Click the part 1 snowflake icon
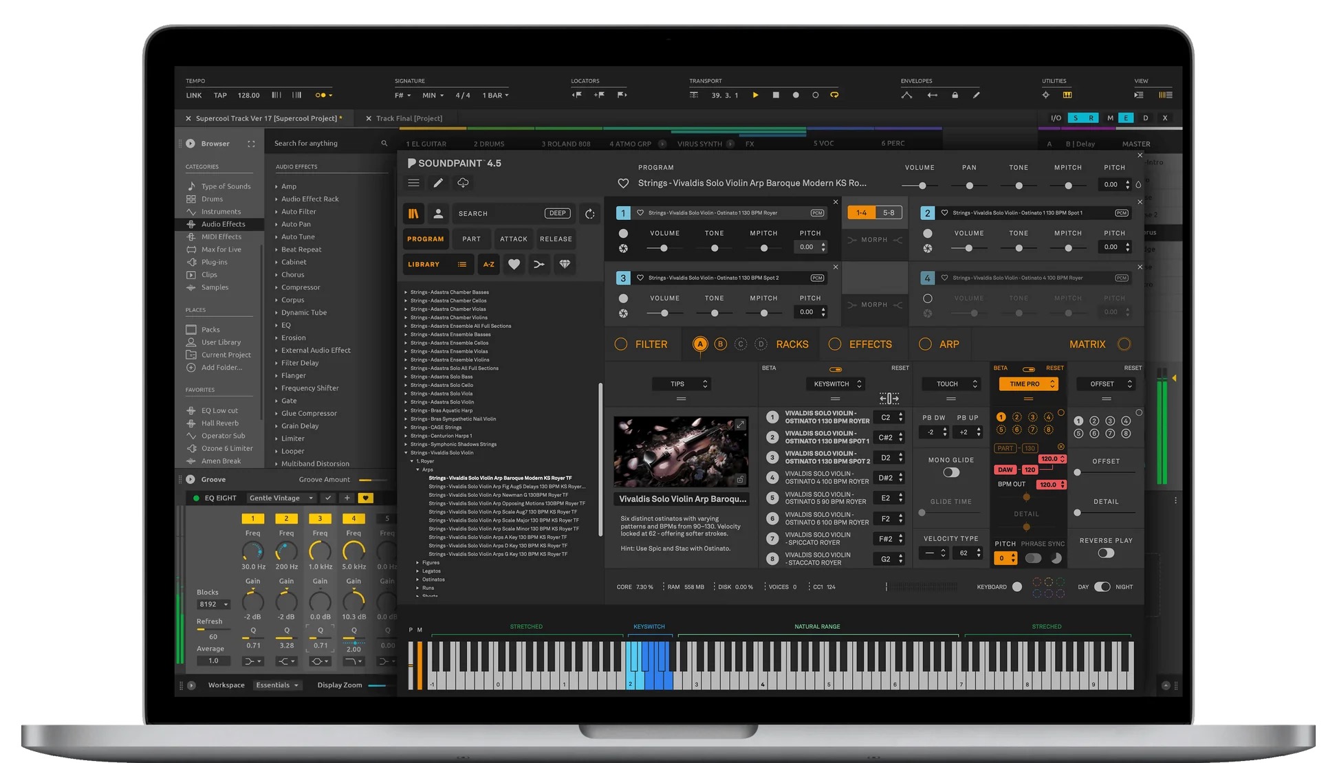The width and height of the screenshot is (1337, 763). (623, 248)
